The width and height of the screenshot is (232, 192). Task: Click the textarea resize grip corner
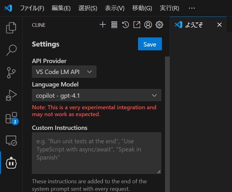tap(159, 172)
